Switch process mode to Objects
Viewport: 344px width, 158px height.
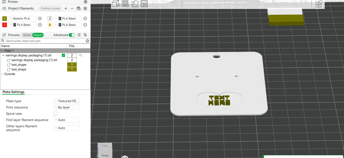(x=38, y=35)
